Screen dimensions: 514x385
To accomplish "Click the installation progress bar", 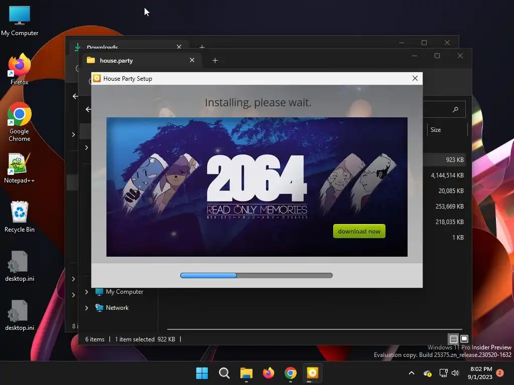I will tap(256, 275).
